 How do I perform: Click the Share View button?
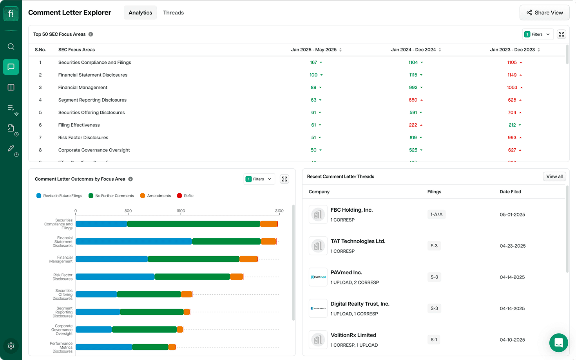pyautogui.click(x=544, y=13)
